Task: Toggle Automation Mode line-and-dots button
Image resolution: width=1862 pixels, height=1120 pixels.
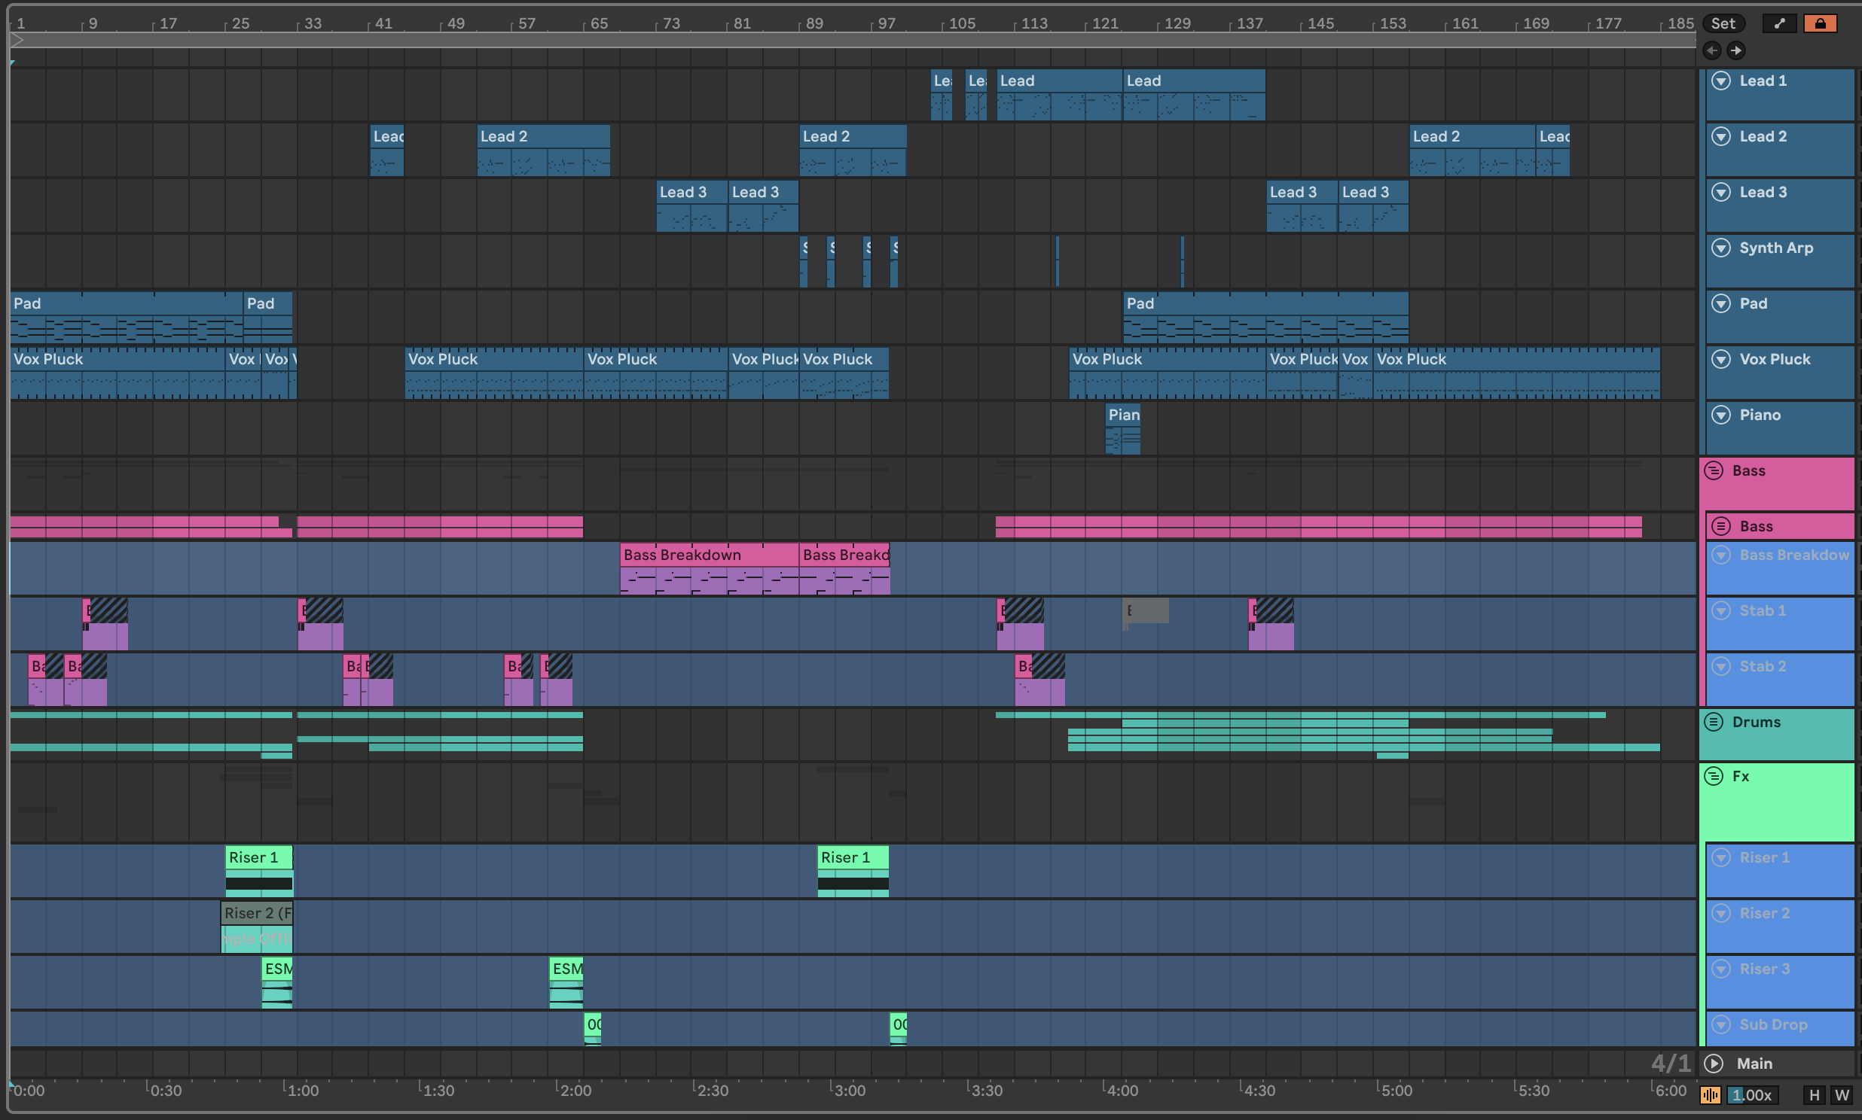Action: (x=1780, y=23)
